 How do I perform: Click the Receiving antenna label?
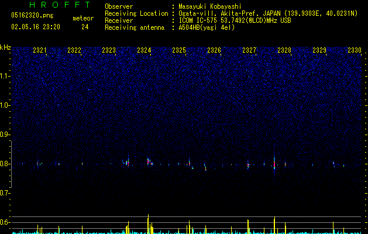pos(135,27)
